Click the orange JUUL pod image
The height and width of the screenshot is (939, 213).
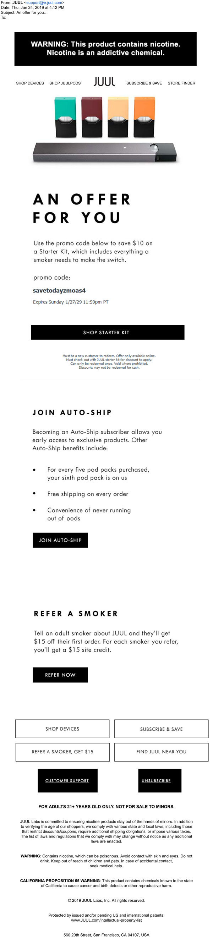coord(144,117)
